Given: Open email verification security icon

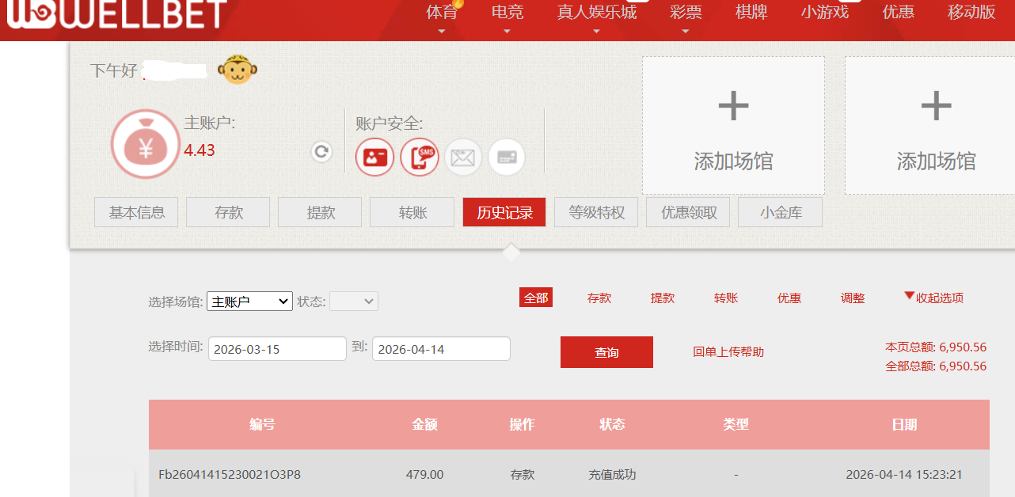Looking at the screenshot, I should [462, 157].
